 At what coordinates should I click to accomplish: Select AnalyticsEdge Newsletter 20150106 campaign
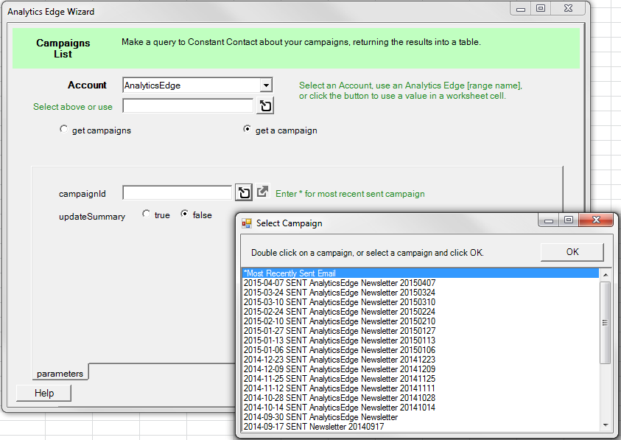(420, 350)
